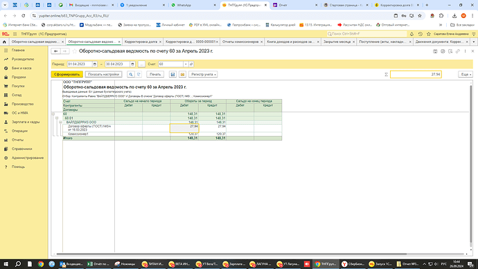This screenshot has width=478, height=269.
Task: Click the envelope send-by-email icon
Action: (182, 74)
